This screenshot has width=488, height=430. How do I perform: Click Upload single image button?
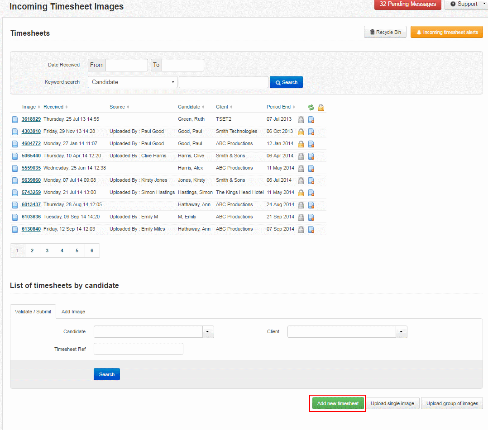click(392, 403)
